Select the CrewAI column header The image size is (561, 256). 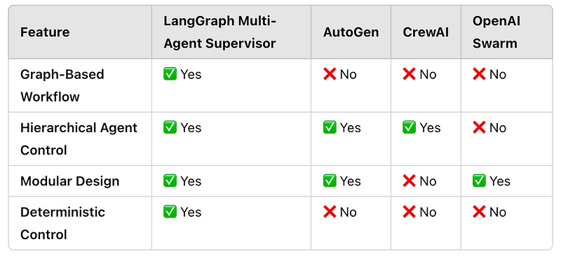(426, 32)
